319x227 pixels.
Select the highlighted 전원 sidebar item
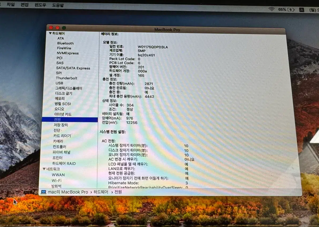click(70, 119)
